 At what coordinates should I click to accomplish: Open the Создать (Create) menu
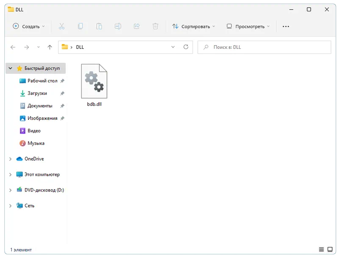(29, 26)
